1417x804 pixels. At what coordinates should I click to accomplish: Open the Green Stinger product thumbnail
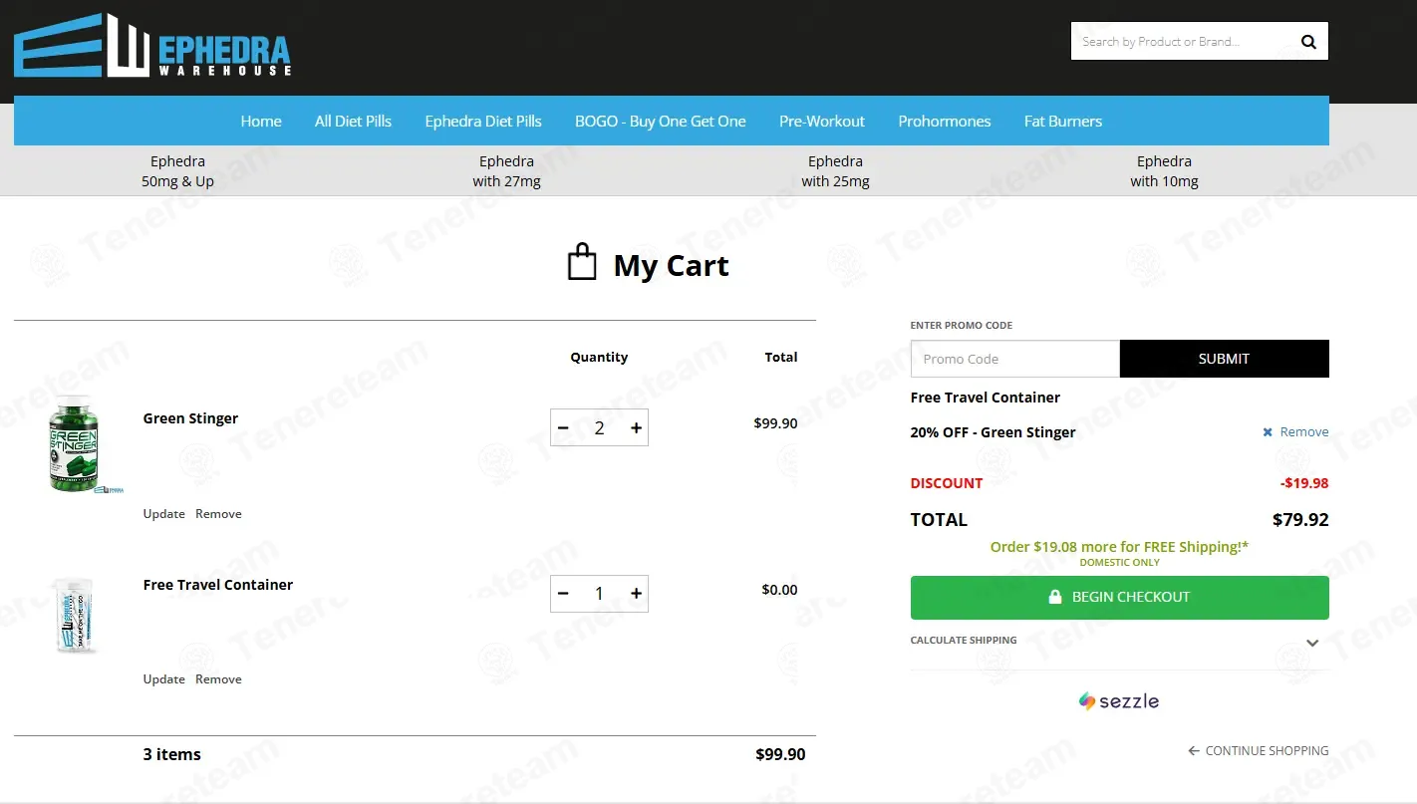click(75, 444)
